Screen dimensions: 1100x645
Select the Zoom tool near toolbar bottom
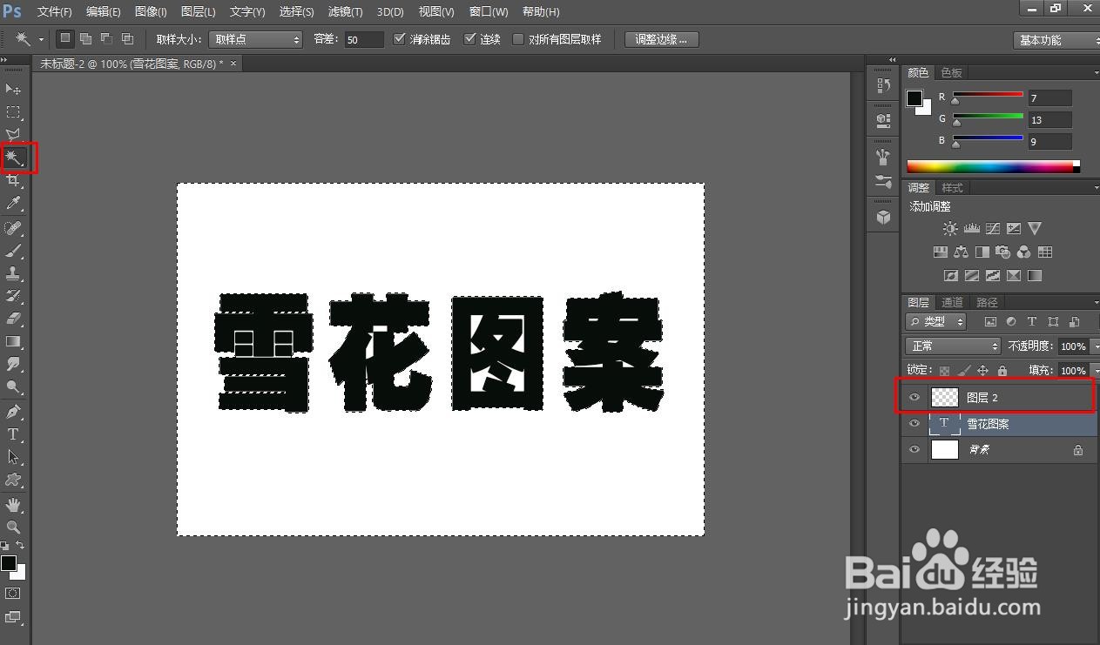[13, 527]
